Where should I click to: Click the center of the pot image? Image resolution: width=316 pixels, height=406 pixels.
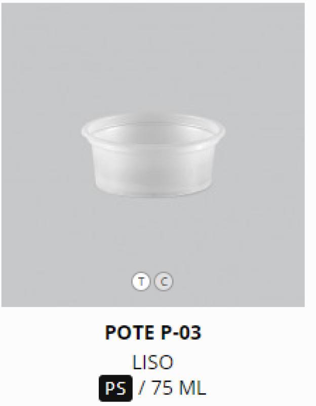153,155
